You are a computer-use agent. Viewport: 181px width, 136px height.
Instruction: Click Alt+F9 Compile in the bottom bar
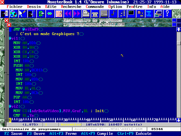point(97,133)
